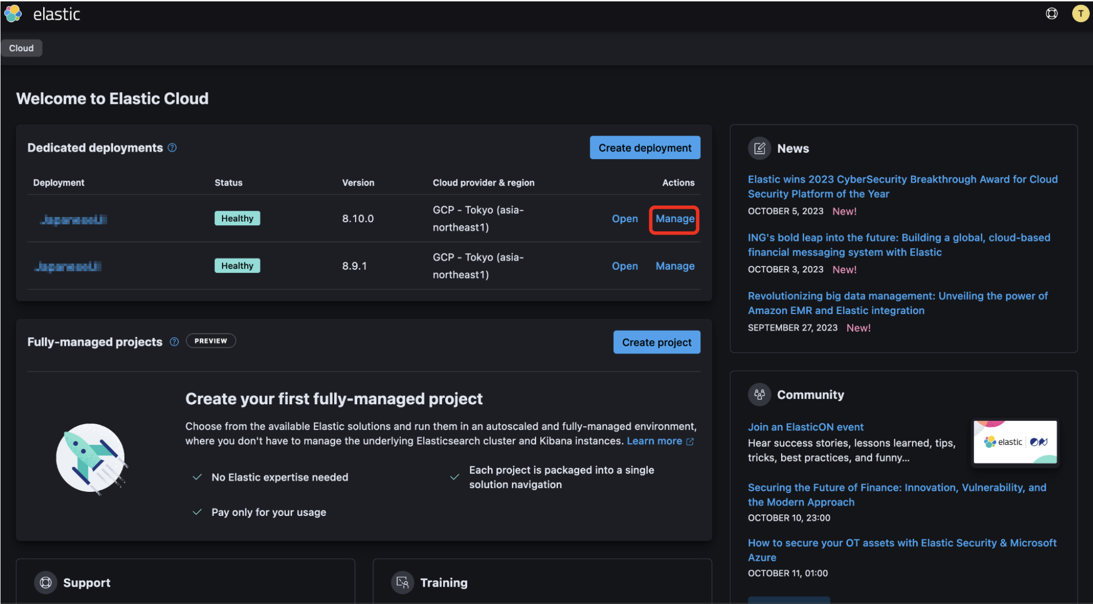Click the Training section icon
This screenshot has width=1093, height=604.
pyautogui.click(x=402, y=582)
